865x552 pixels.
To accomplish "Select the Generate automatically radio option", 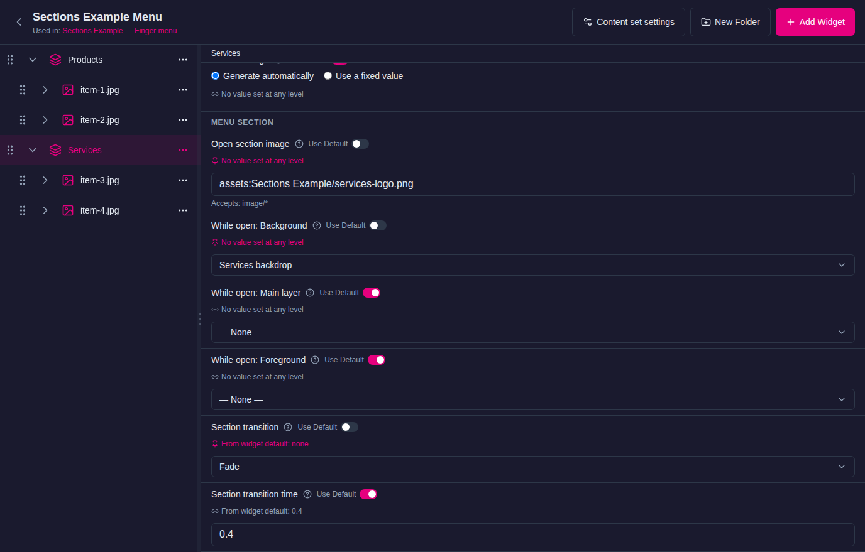I will [x=216, y=76].
